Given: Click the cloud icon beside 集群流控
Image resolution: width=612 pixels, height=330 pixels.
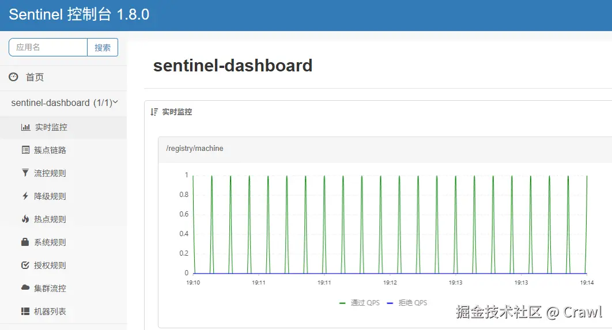Looking at the screenshot, I should pyautogui.click(x=25, y=288).
